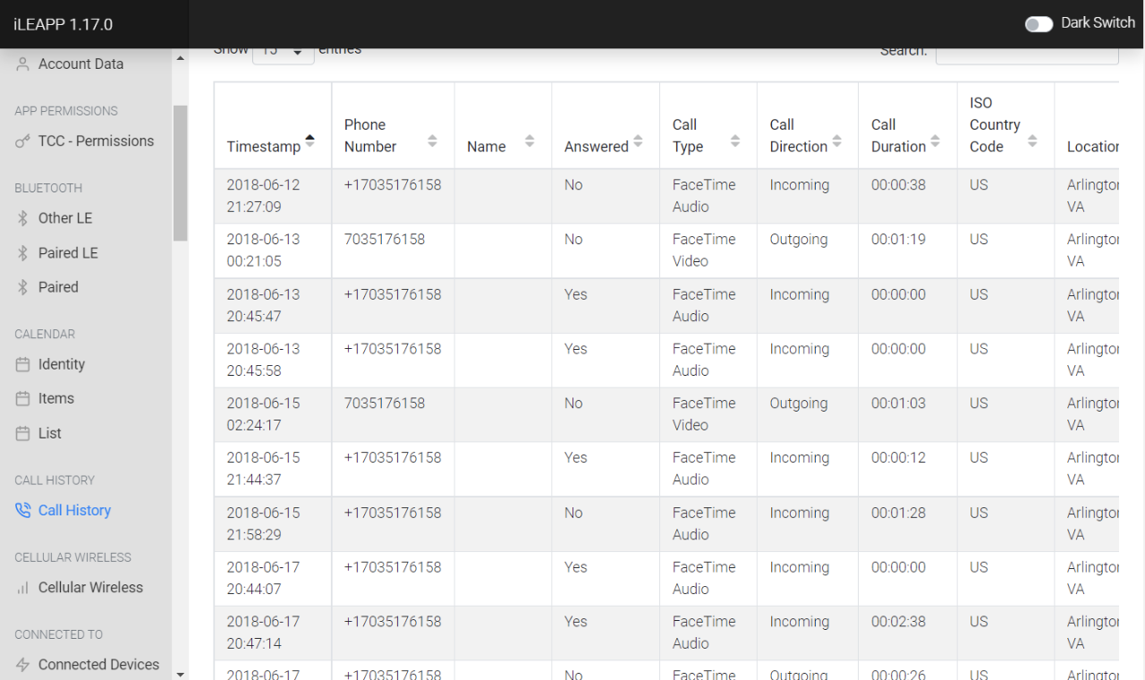1145x680 pixels.
Task: Sort by Timestamp column arrows
Action: (310, 140)
